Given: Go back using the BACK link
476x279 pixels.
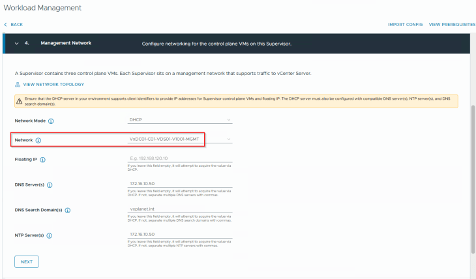Looking at the screenshot, I should pos(14,24).
